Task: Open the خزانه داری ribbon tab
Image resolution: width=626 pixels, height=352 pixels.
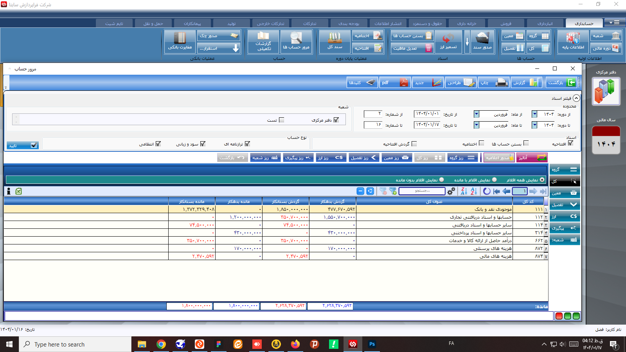Action: coord(466,23)
